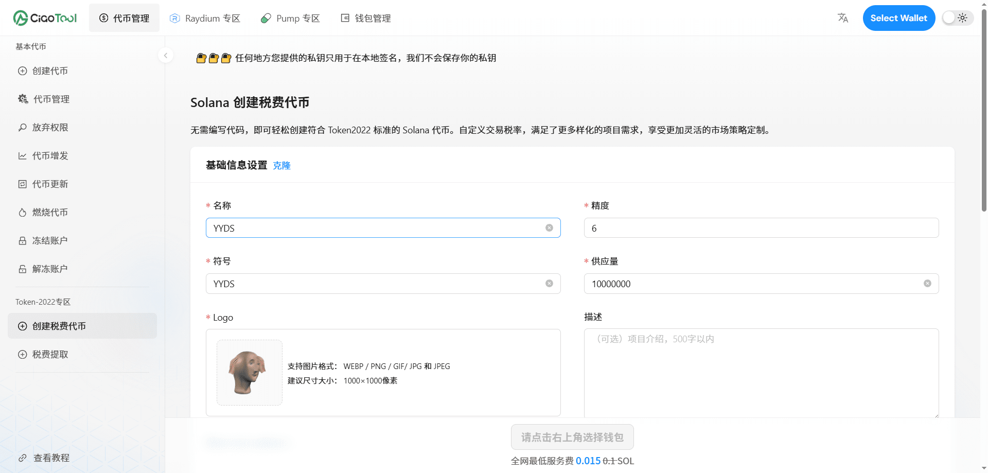Image resolution: width=988 pixels, height=473 pixels.
Task: Open 燃烧代币 from the sidebar
Action: 50,213
